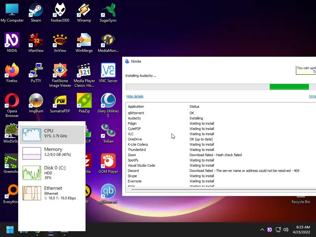
Task: Open foobar2000 desktop shortcut
Action: (x=60, y=12)
